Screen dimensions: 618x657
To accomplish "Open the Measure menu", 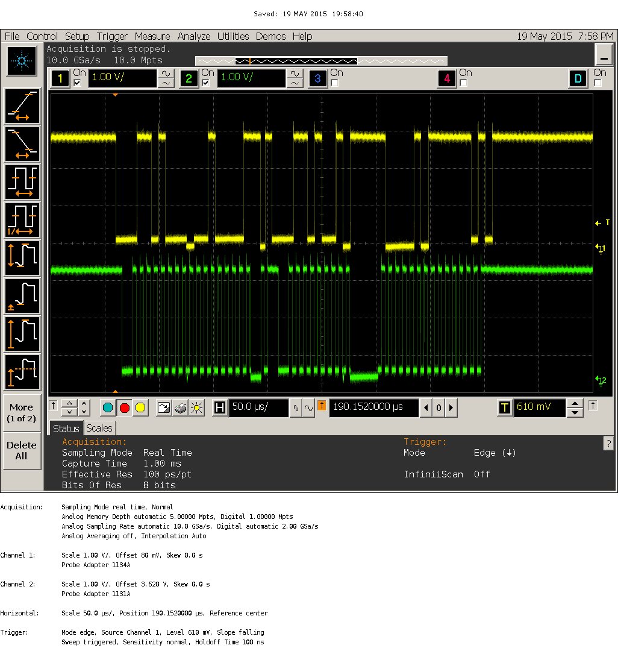I will [152, 36].
